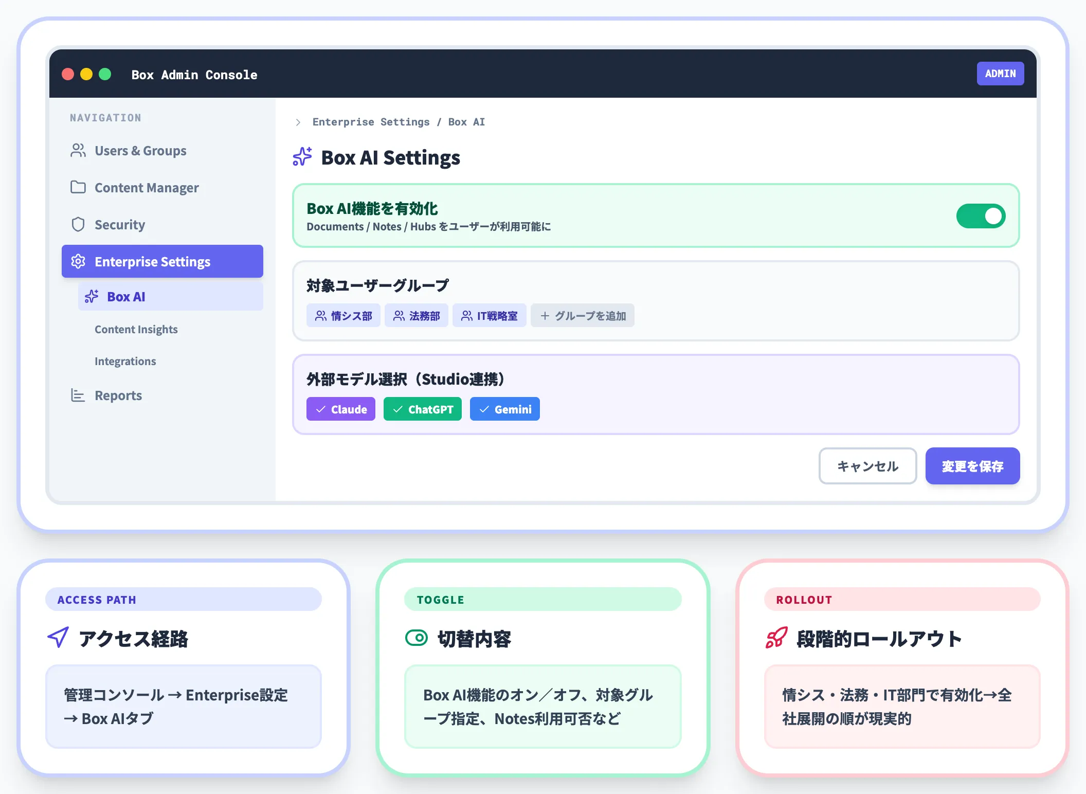This screenshot has width=1086, height=794.
Task: Open Content Manager in navigation
Action: (x=162, y=188)
